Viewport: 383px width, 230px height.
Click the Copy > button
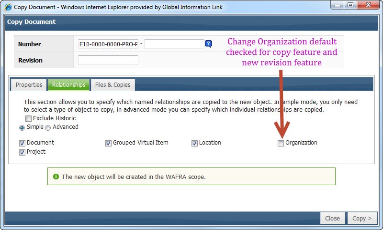pyautogui.click(x=362, y=218)
